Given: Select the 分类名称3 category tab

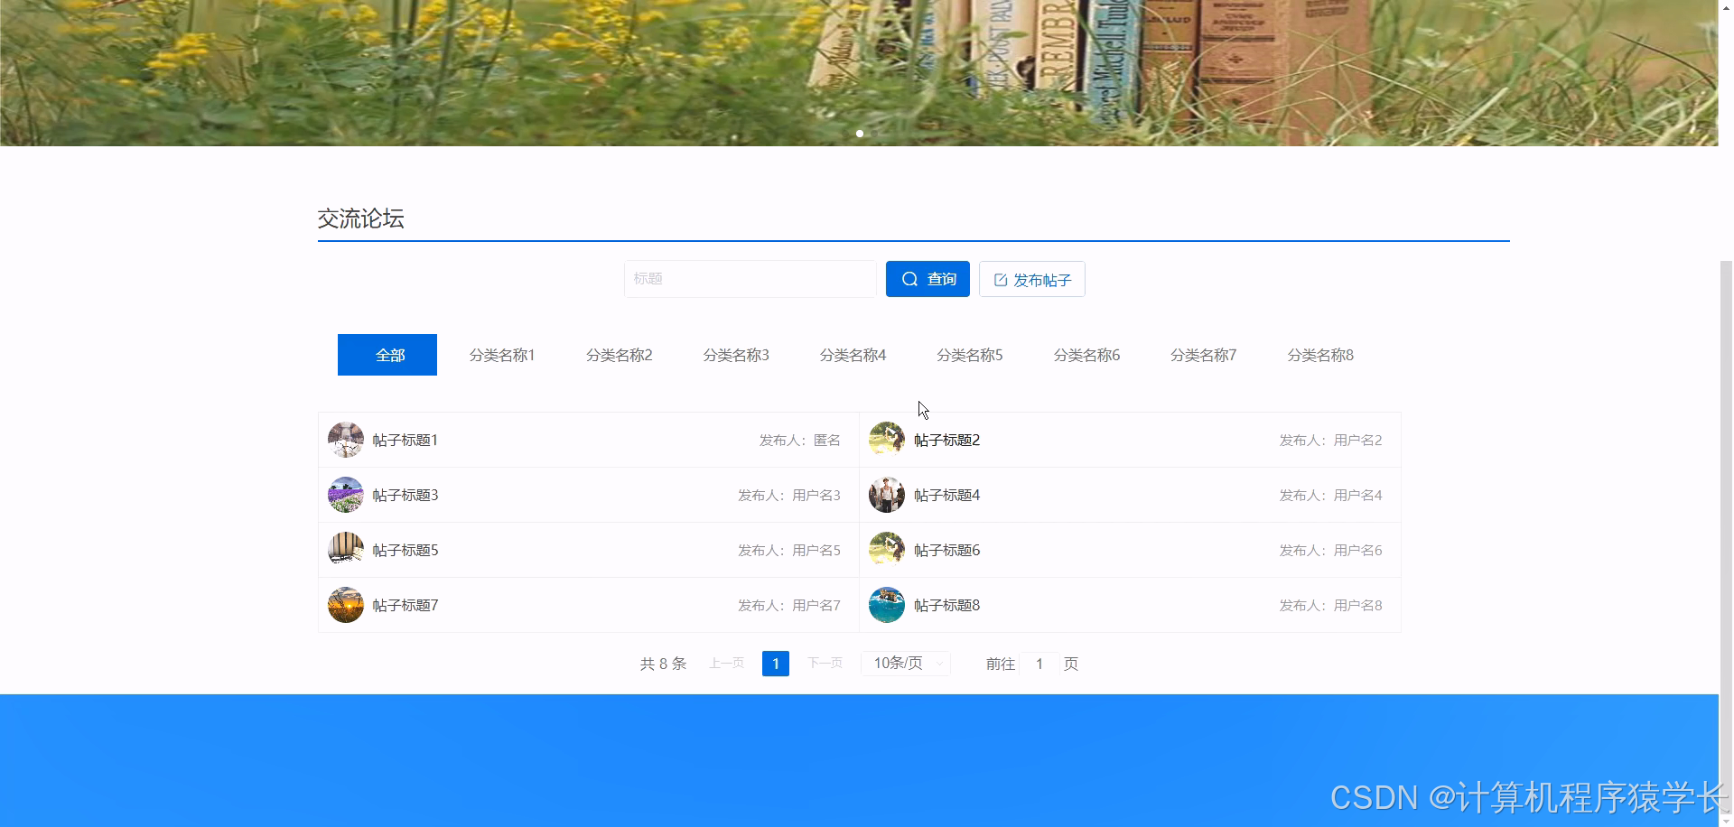Looking at the screenshot, I should pyautogui.click(x=735, y=355).
